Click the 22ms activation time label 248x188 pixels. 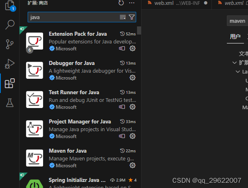pos(131,151)
